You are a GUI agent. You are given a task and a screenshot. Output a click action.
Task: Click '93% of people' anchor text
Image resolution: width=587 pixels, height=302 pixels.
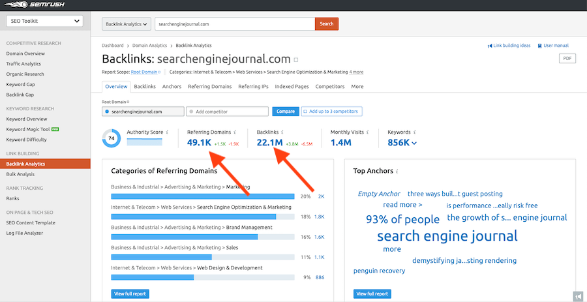403,219
